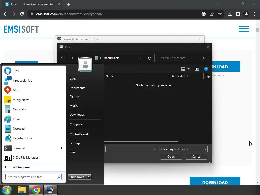Click the Windows Start orb
The width and height of the screenshot is (260, 195).
click(7, 190)
